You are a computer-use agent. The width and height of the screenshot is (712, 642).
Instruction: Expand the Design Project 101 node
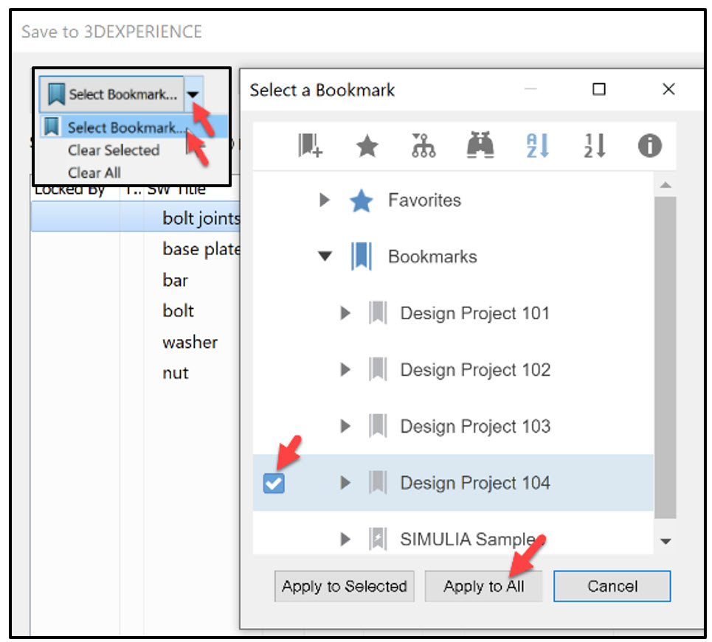345,313
